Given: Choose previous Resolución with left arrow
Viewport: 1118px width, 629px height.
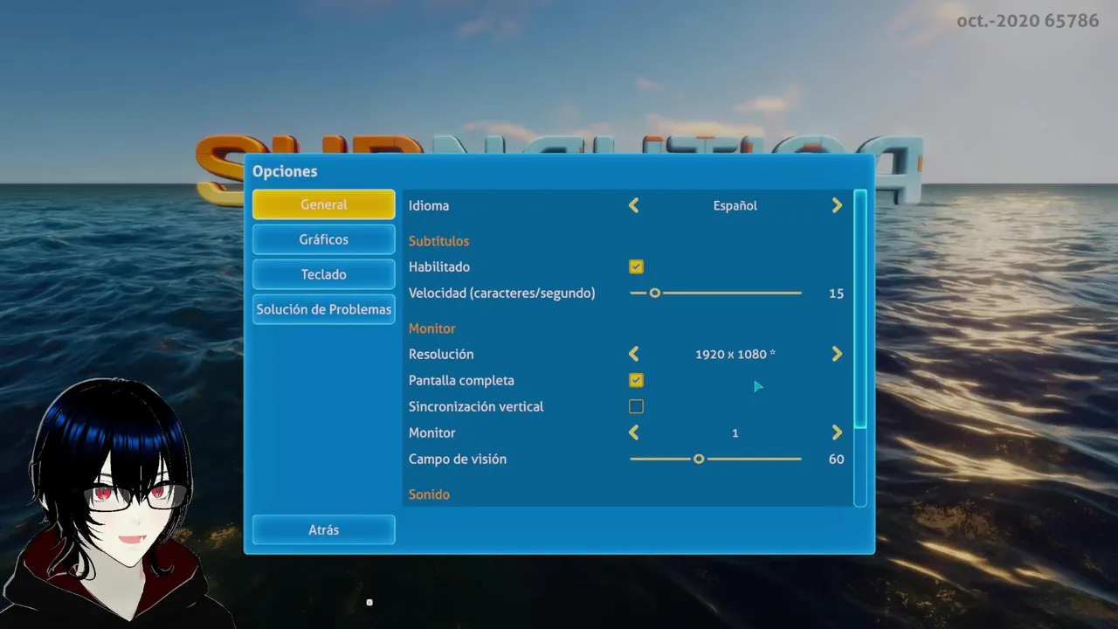Looking at the screenshot, I should [x=634, y=354].
